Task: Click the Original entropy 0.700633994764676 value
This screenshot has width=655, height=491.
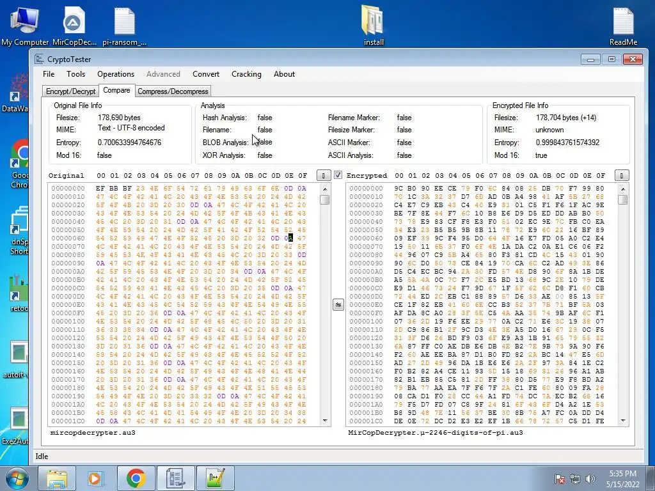Action: click(x=129, y=143)
